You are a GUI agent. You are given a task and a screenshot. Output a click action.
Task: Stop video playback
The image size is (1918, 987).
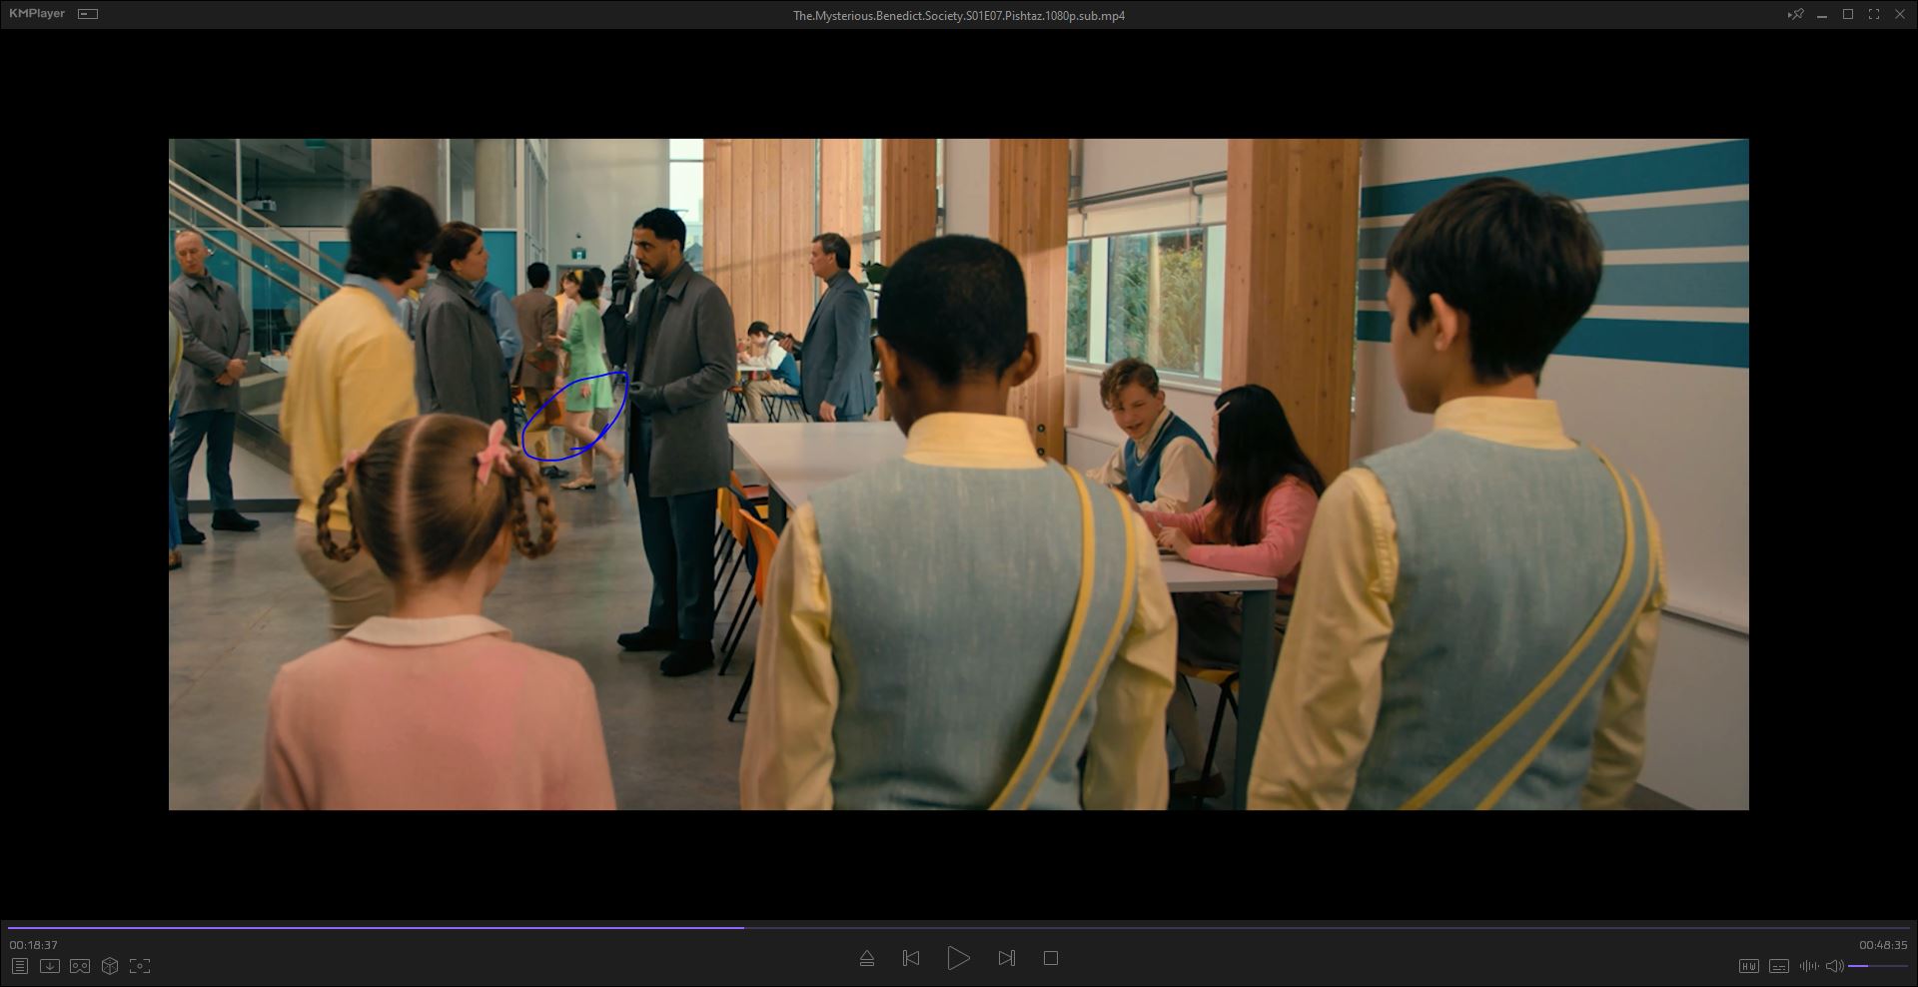point(1051,958)
